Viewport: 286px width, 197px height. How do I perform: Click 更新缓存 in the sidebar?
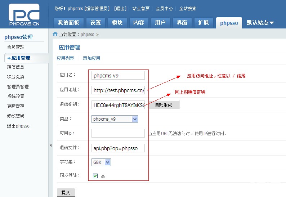[x=16, y=106]
